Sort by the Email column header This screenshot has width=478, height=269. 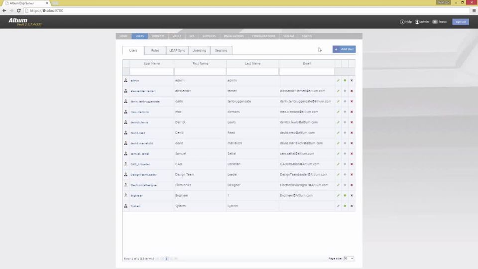pos(307,63)
